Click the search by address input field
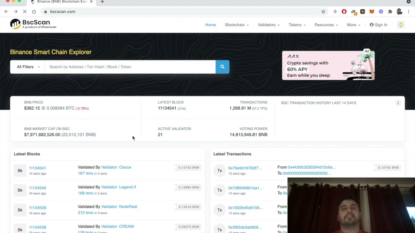 130,67
